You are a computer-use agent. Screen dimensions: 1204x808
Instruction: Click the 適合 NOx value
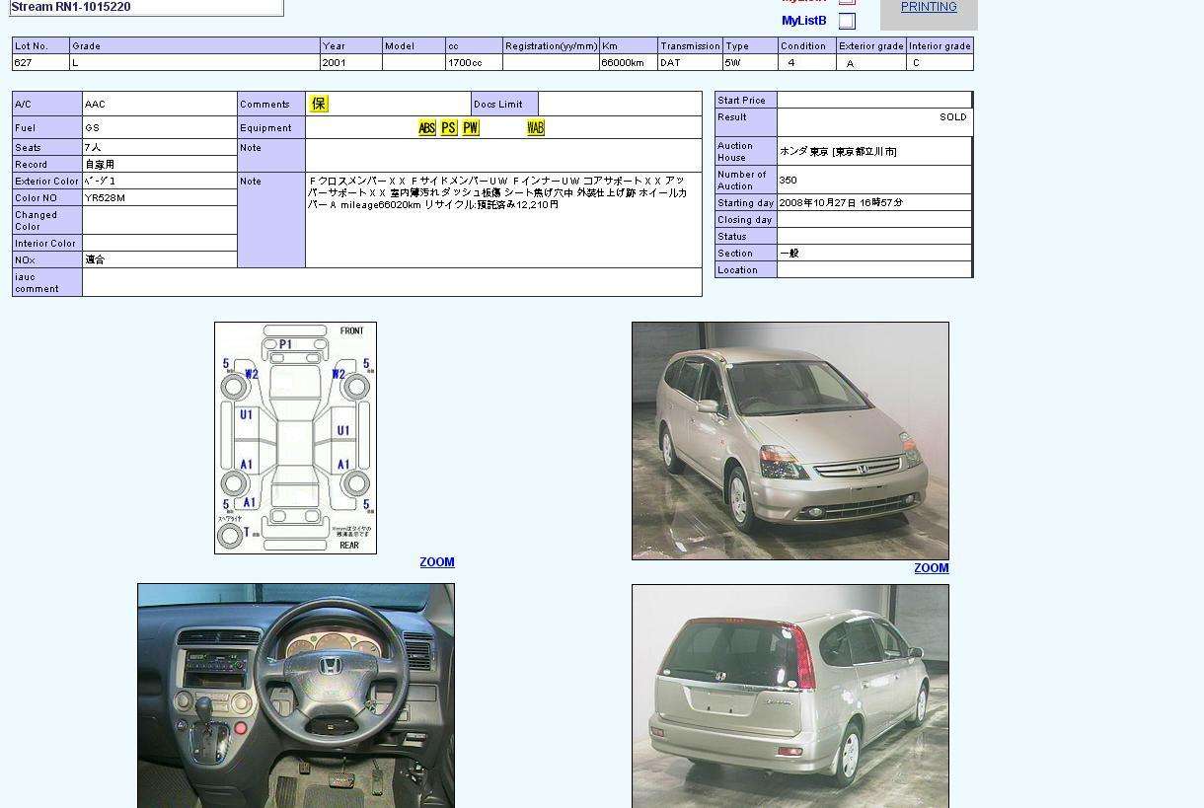click(95, 259)
